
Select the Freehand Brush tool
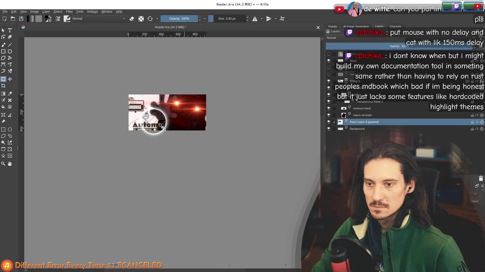pyautogui.click(x=3, y=45)
